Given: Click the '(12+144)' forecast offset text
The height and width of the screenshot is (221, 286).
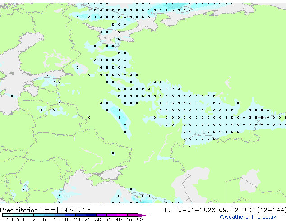Looking at the screenshot, I should coord(272,210).
